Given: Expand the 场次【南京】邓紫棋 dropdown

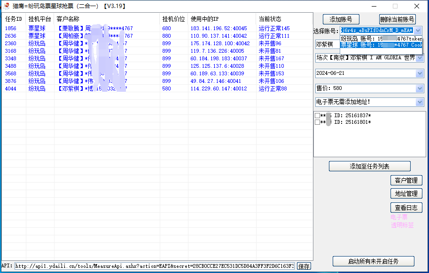Looking at the screenshot, I should point(420,58).
